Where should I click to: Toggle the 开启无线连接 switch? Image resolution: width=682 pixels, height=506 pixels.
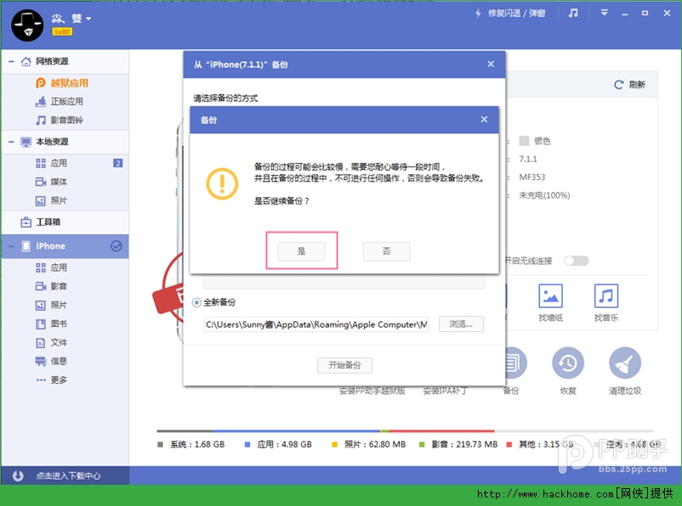[577, 261]
